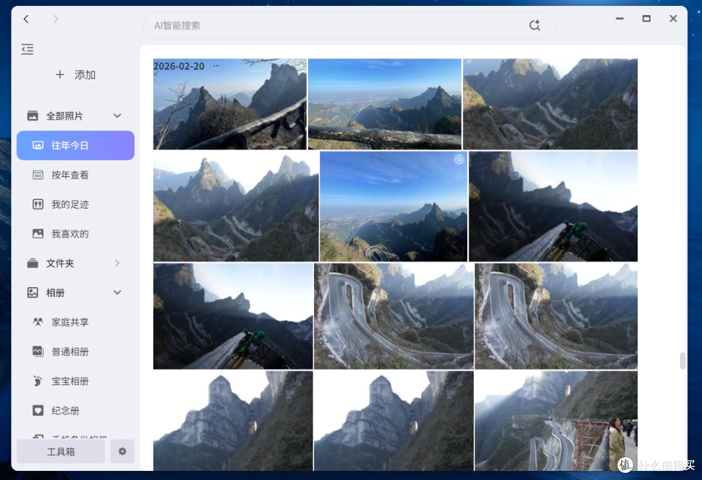Image resolution: width=702 pixels, height=480 pixels.
Task: Open the top-right winding road mountain photo
Action: click(551, 104)
